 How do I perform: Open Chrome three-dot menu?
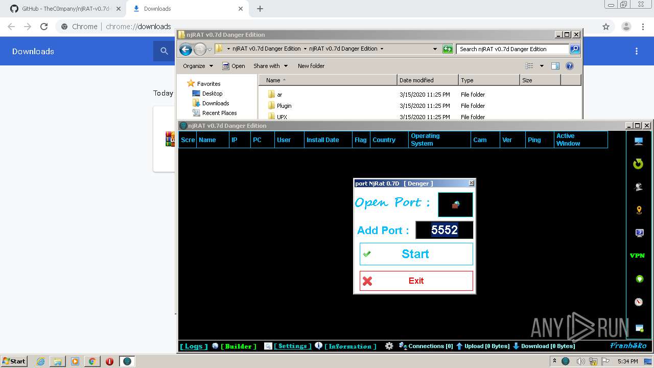point(643,27)
